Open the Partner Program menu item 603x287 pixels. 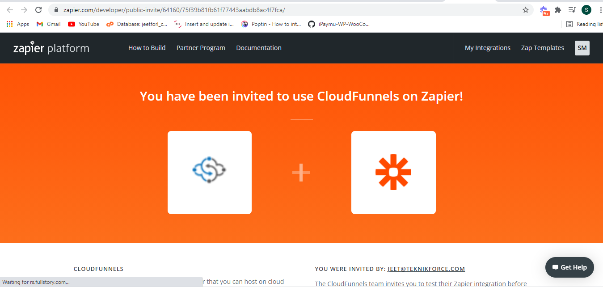coord(201,48)
